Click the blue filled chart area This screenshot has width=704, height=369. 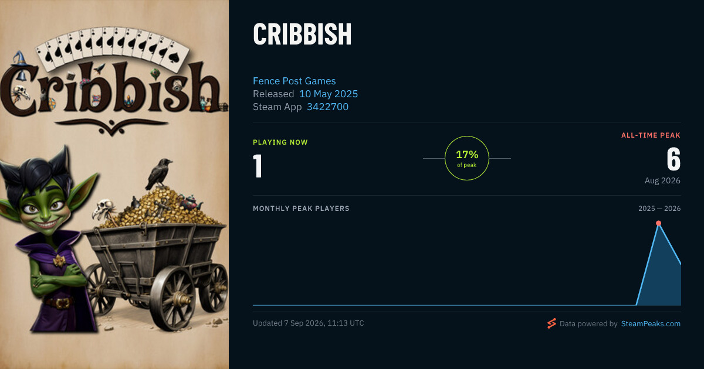660,275
